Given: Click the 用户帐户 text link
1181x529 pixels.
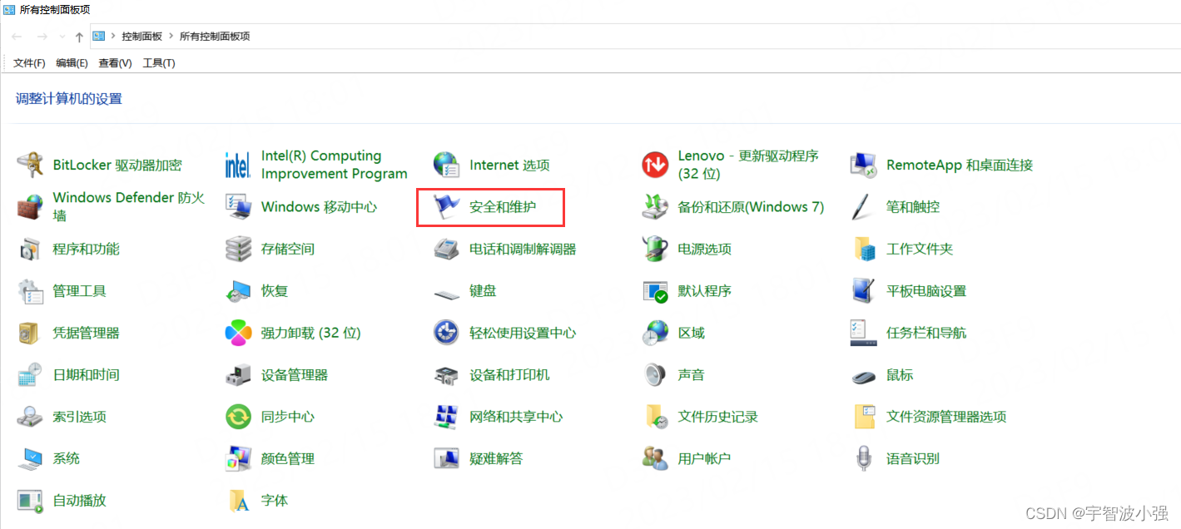Looking at the screenshot, I should (x=704, y=458).
